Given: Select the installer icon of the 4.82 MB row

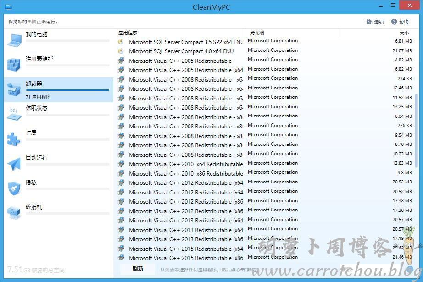Looking at the screenshot, I should [121, 61].
